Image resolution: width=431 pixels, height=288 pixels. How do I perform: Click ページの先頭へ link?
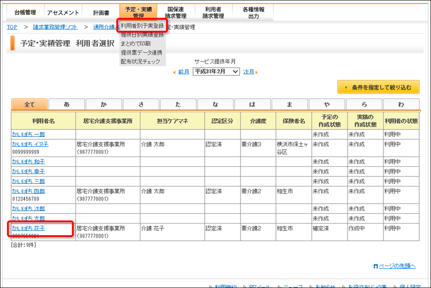(x=397, y=266)
